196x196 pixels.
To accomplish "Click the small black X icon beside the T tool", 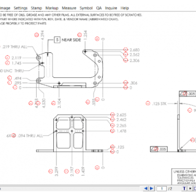I will [x=190, y=189].
